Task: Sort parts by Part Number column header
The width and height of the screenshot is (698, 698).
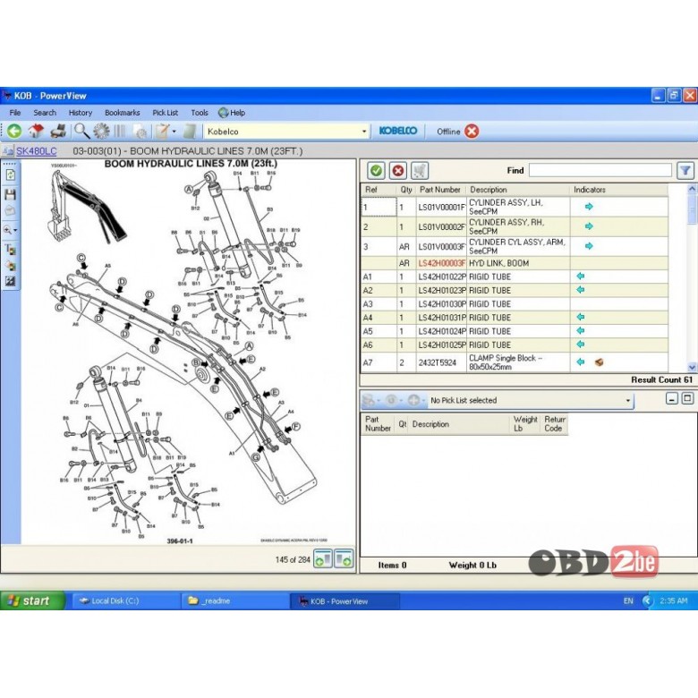Action: [x=440, y=190]
